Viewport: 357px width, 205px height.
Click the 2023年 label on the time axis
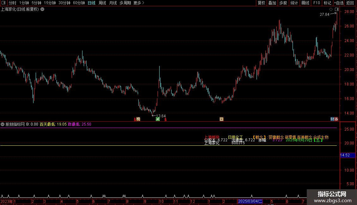[7, 201]
